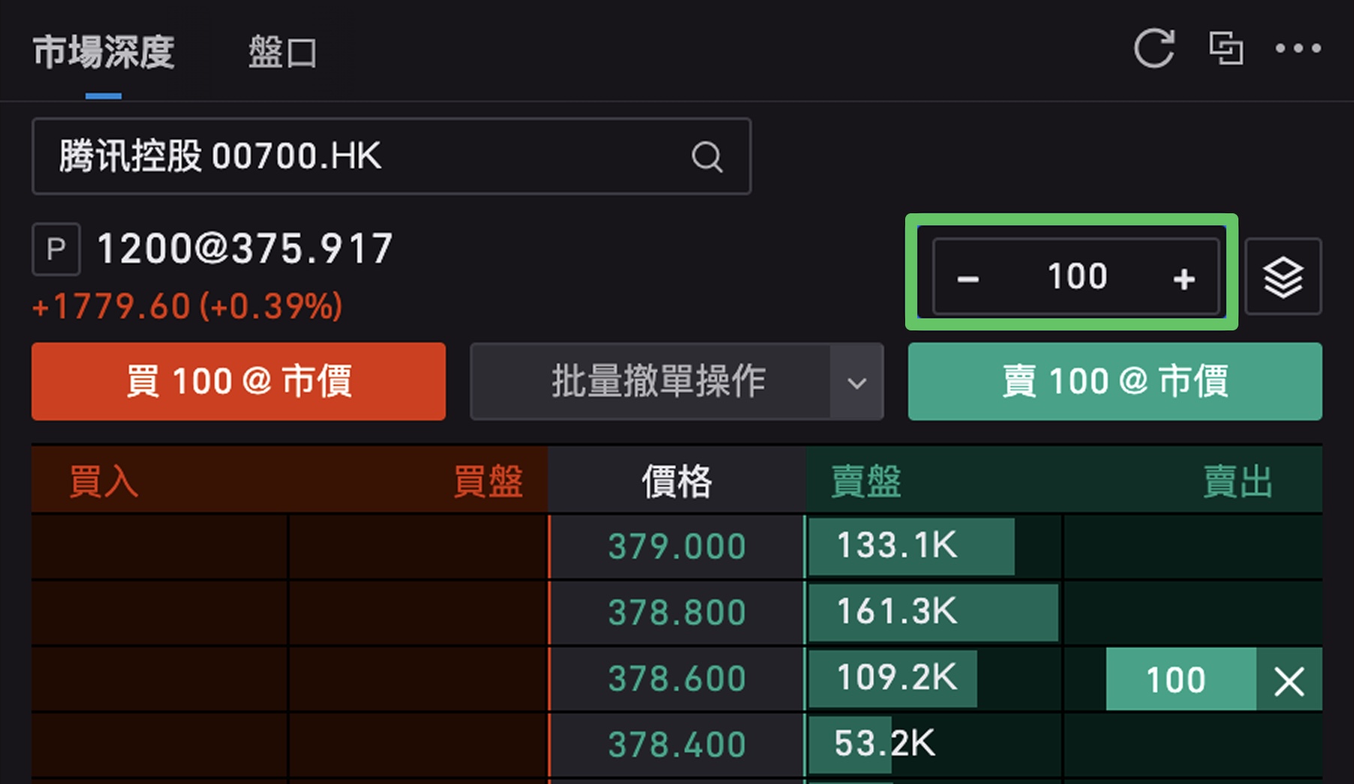This screenshot has height=784, width=1354.
Task: Click the 161.3K ask volume bar
Action: pos(932,612)
